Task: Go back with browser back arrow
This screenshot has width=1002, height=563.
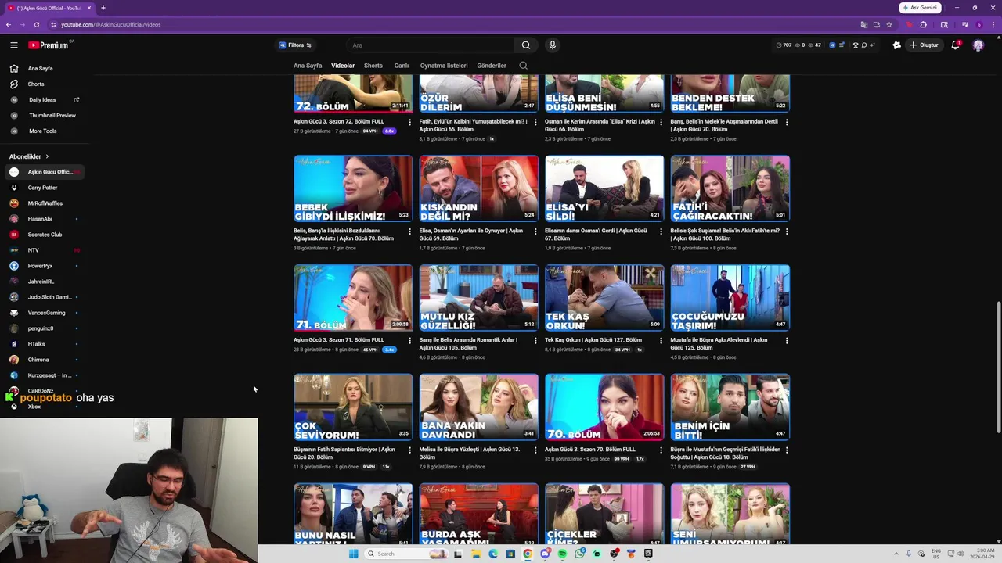Action: pos(9,24)
